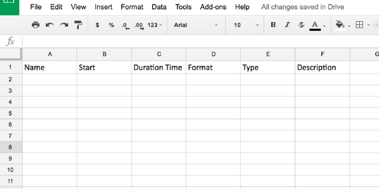Increase decimal places

click(x=139, y=26)
